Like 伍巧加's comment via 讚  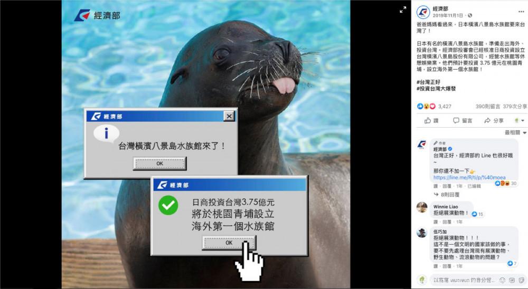pos(436,266)
